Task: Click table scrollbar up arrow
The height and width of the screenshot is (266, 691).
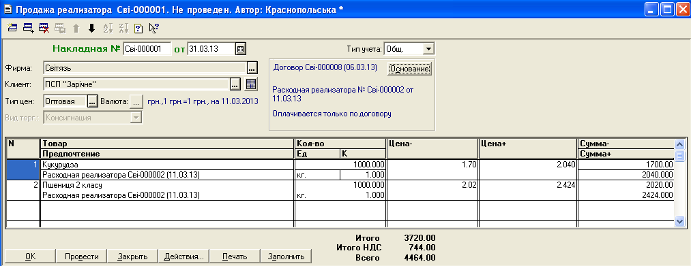Action: pos(679,144)
